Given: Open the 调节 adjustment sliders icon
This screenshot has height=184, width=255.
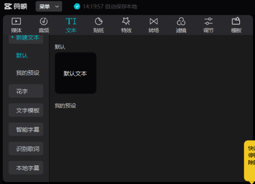Looking at the screenshot, I should click(209, 21).
